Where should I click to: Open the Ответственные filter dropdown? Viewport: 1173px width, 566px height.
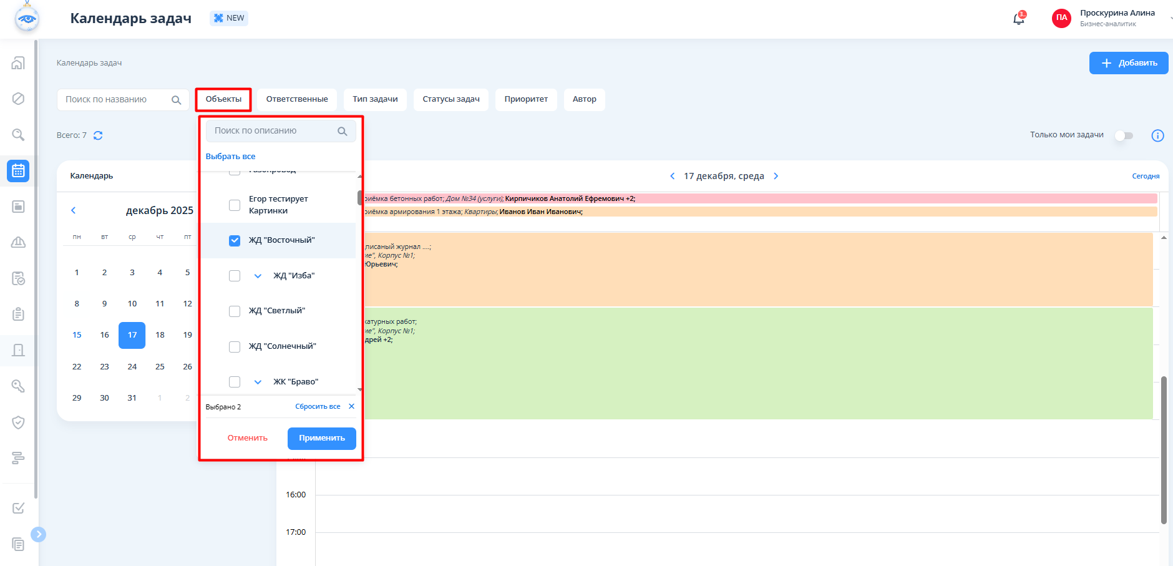pos(297,99)
